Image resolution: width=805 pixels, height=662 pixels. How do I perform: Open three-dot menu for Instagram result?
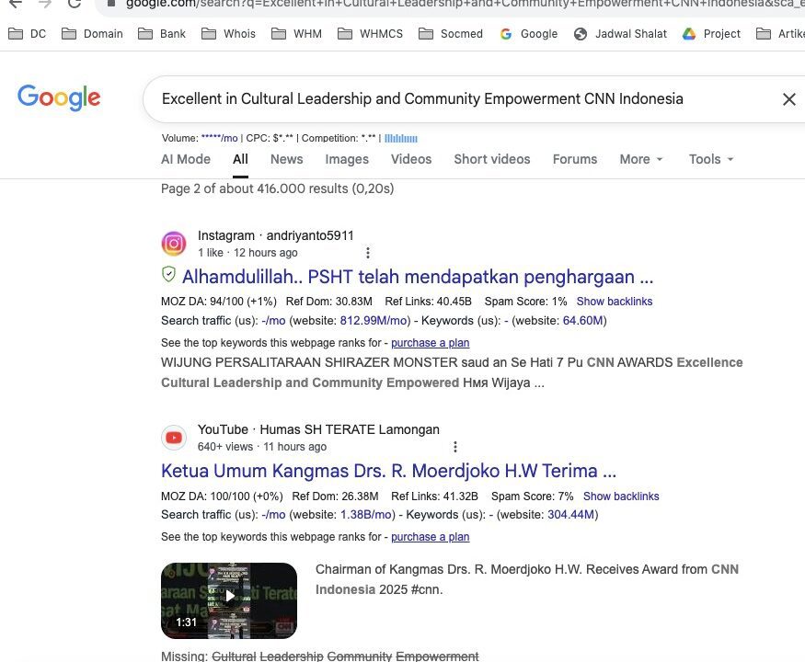point(368,253)
